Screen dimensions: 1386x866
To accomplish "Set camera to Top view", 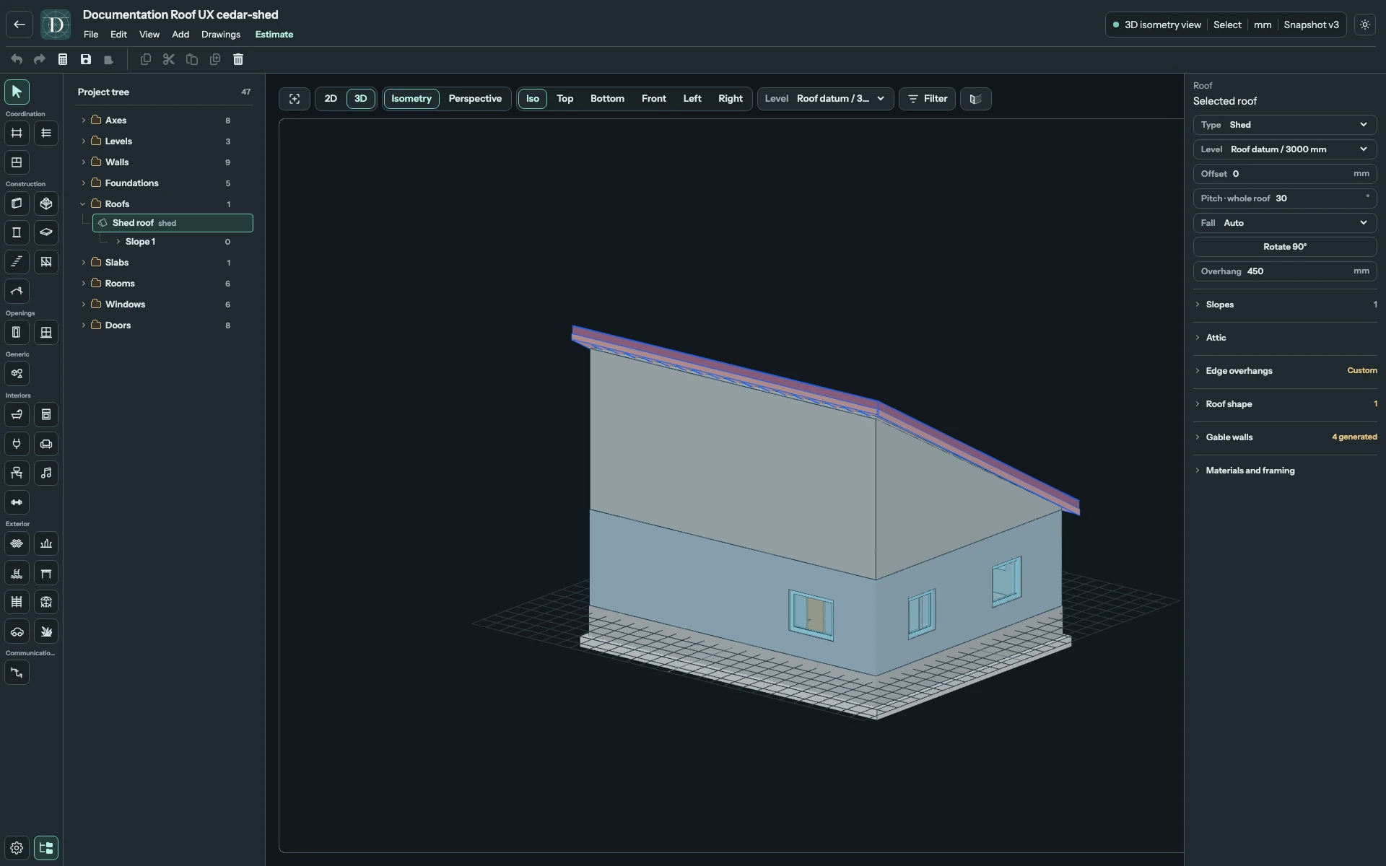I will [565, 99].
